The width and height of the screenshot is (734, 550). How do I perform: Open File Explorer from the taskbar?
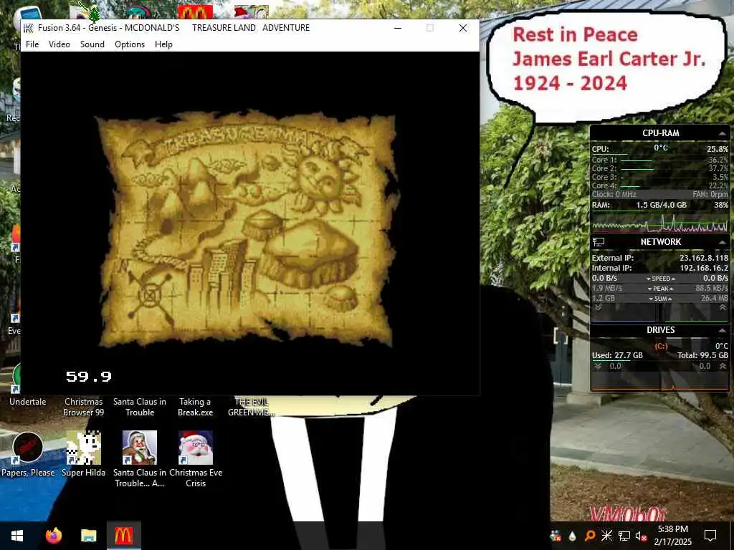tap(88, 536)
